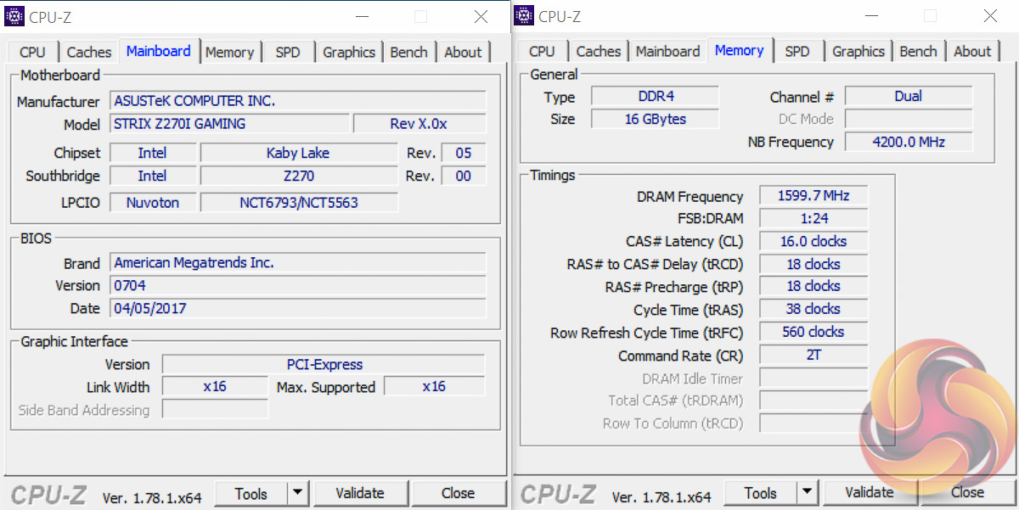This screenshot has height=510, width=1019.
Task: Switch to Memory tab in left CPU-Z window
Action: coord(229,52)
